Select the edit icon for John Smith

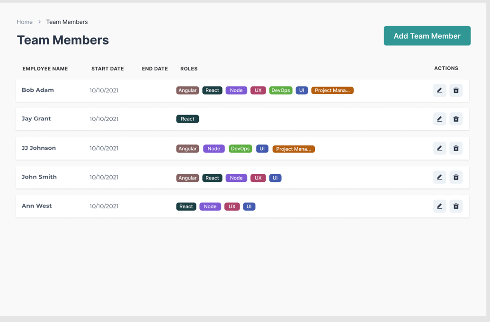point(439,177)
